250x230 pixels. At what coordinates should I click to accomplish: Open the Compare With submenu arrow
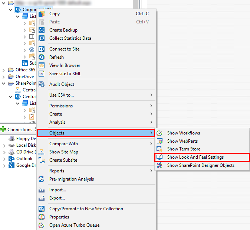click(x=151, y=143)
